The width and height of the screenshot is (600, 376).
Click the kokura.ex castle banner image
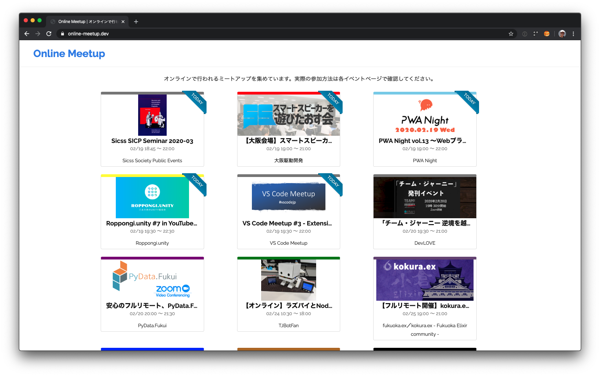pos(425,280)
